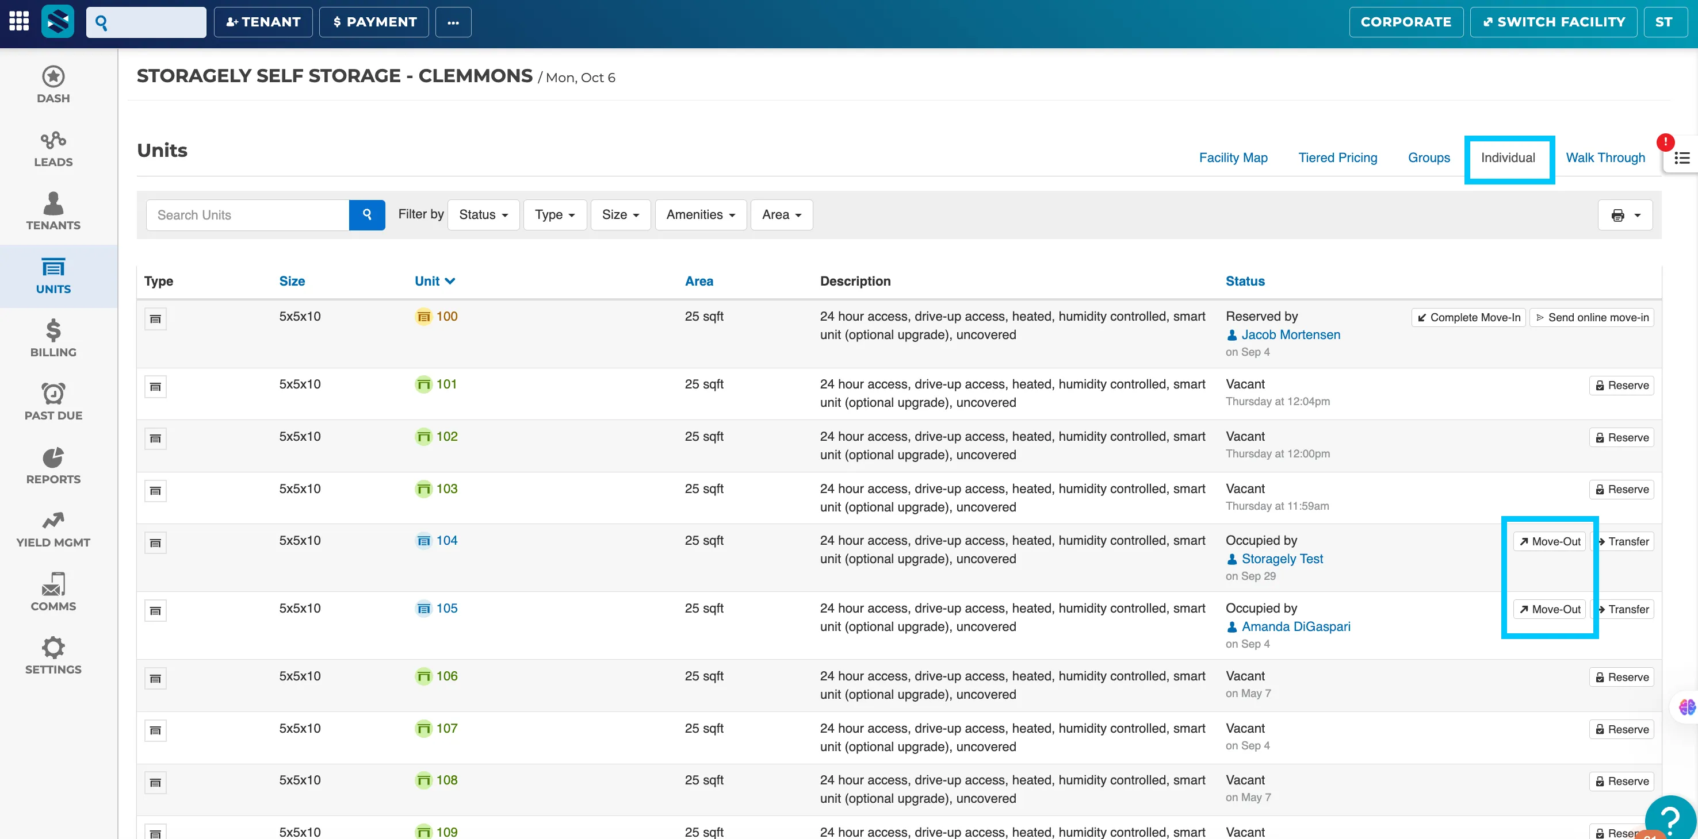
Task: Click the help question mark bubble
Action: pyautogui.click(x=1671, y=818)
